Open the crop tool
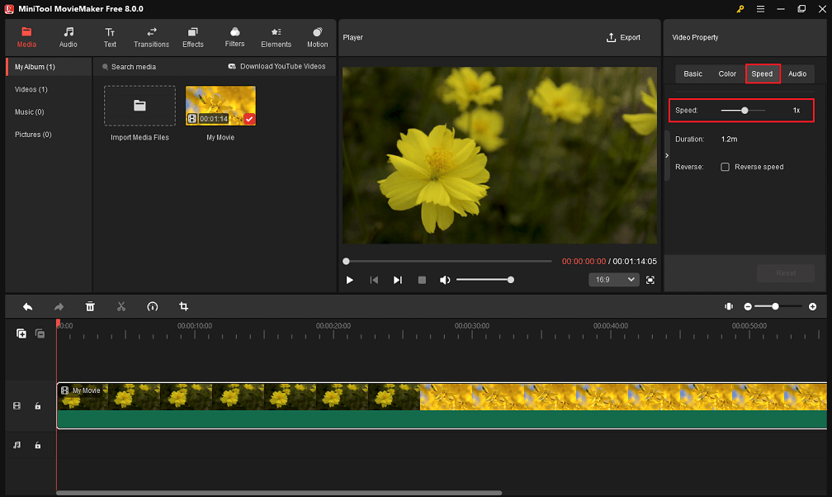Screen dimensions: 832x497 [x=183, y=307]
